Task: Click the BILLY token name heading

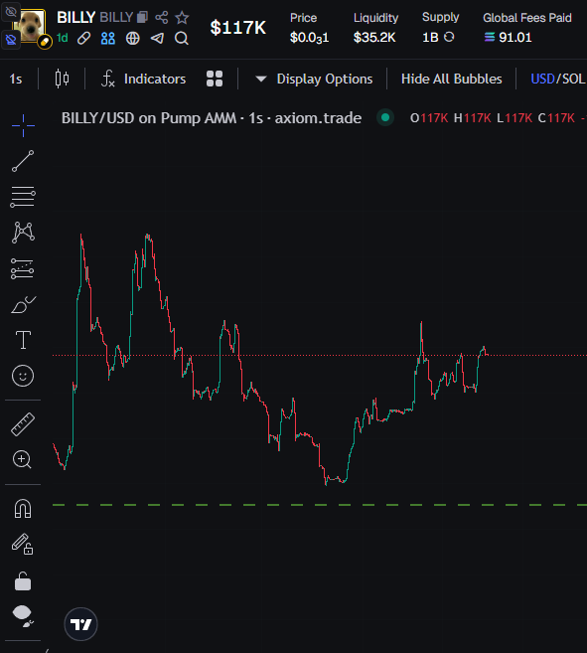Action: pos(76,18)
